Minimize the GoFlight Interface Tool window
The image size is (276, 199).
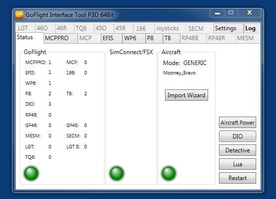coord(218,13)
